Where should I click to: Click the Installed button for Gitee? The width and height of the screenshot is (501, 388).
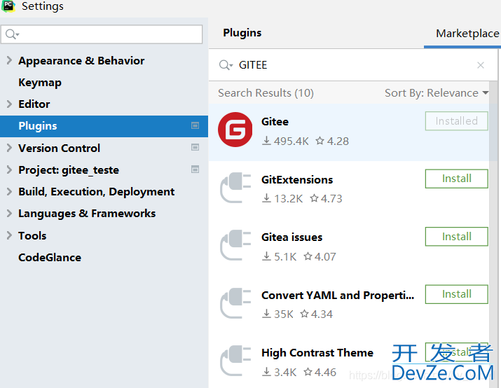pos(456,121)
